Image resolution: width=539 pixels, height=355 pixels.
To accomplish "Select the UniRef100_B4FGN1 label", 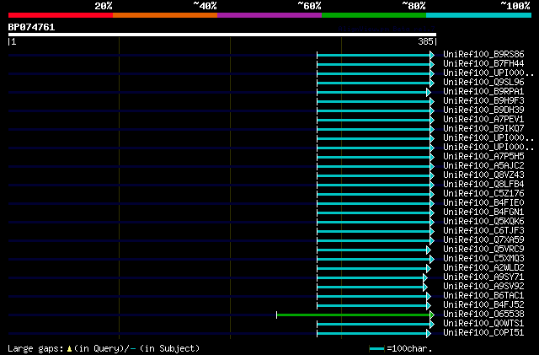I will point(483,212).
